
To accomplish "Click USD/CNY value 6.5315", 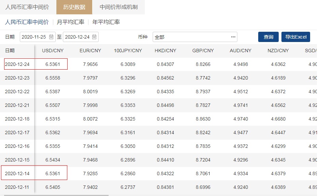I will coord(53,119).
